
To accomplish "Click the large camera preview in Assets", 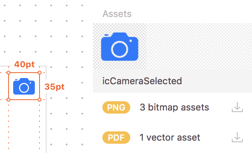I will [x=119, y=46].
